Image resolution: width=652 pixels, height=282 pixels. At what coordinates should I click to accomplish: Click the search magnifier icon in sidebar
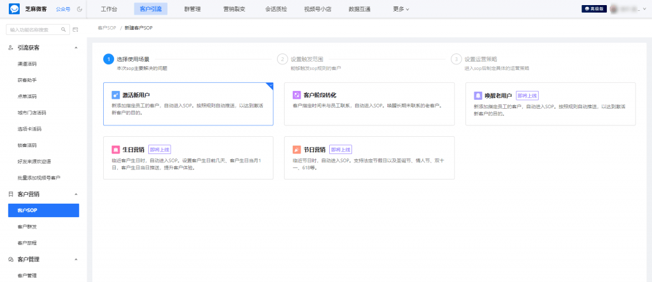64,29
